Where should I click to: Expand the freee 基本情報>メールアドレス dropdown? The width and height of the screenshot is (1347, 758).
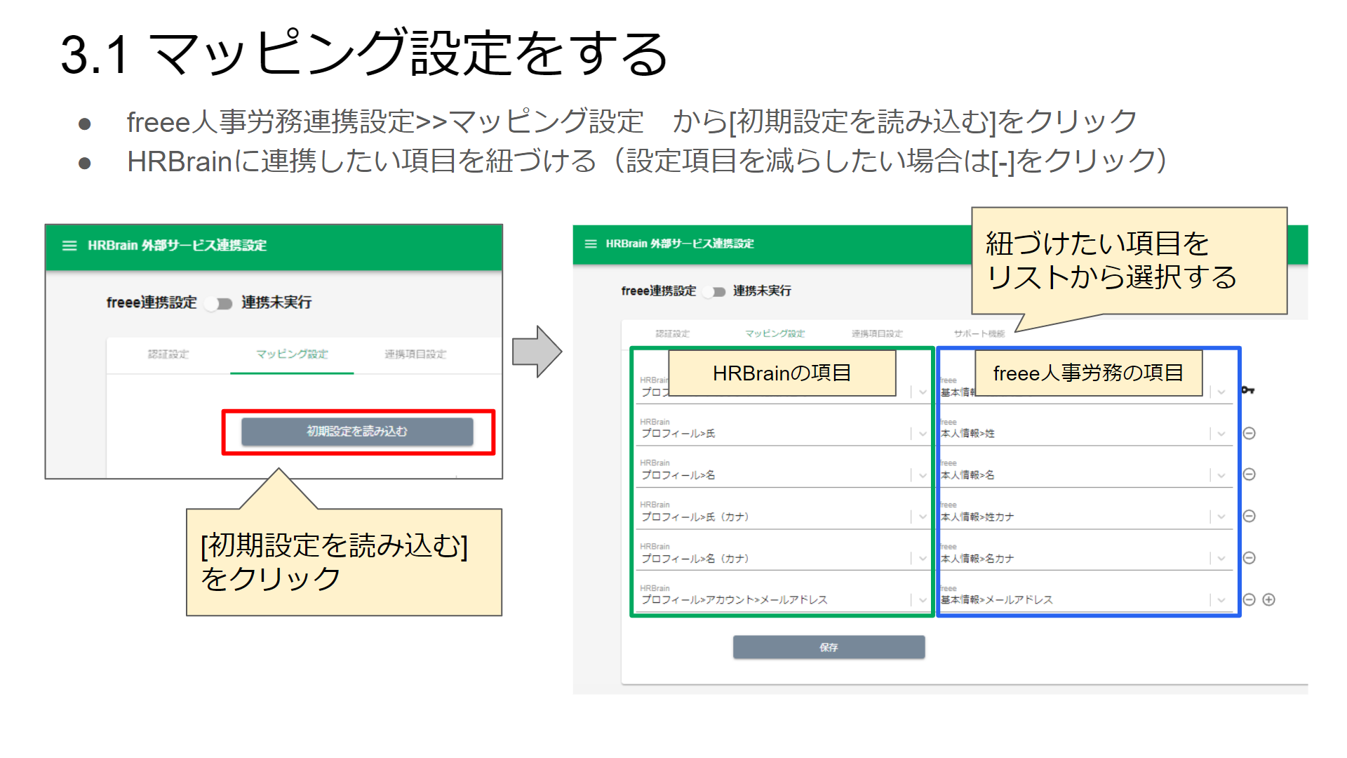[x=1221, y=600]
